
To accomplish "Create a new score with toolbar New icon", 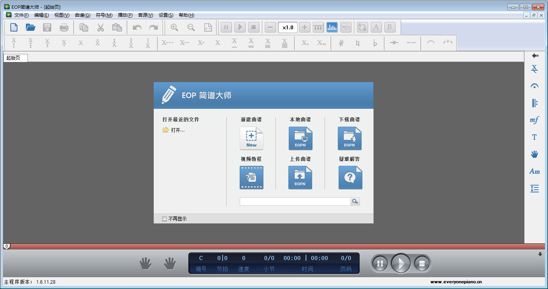I will (x=14, y=27).
